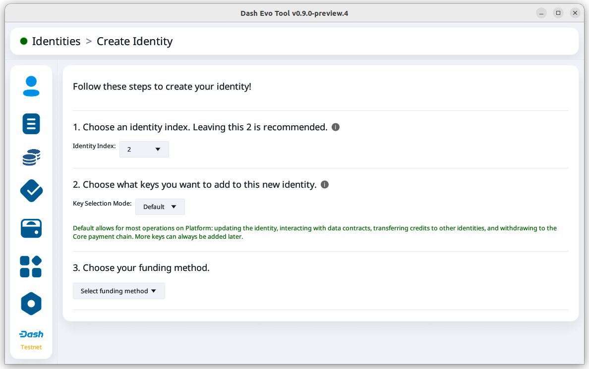
Task: Go back to Identities via breadcrumb
Action: click(56, 42)
